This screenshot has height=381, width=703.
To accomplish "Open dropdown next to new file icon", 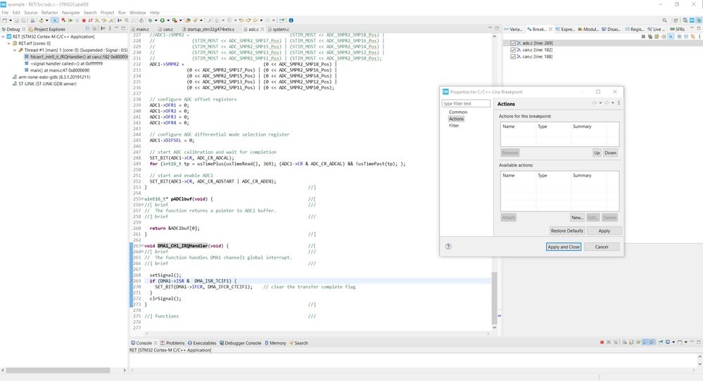I will pos(11,20).
